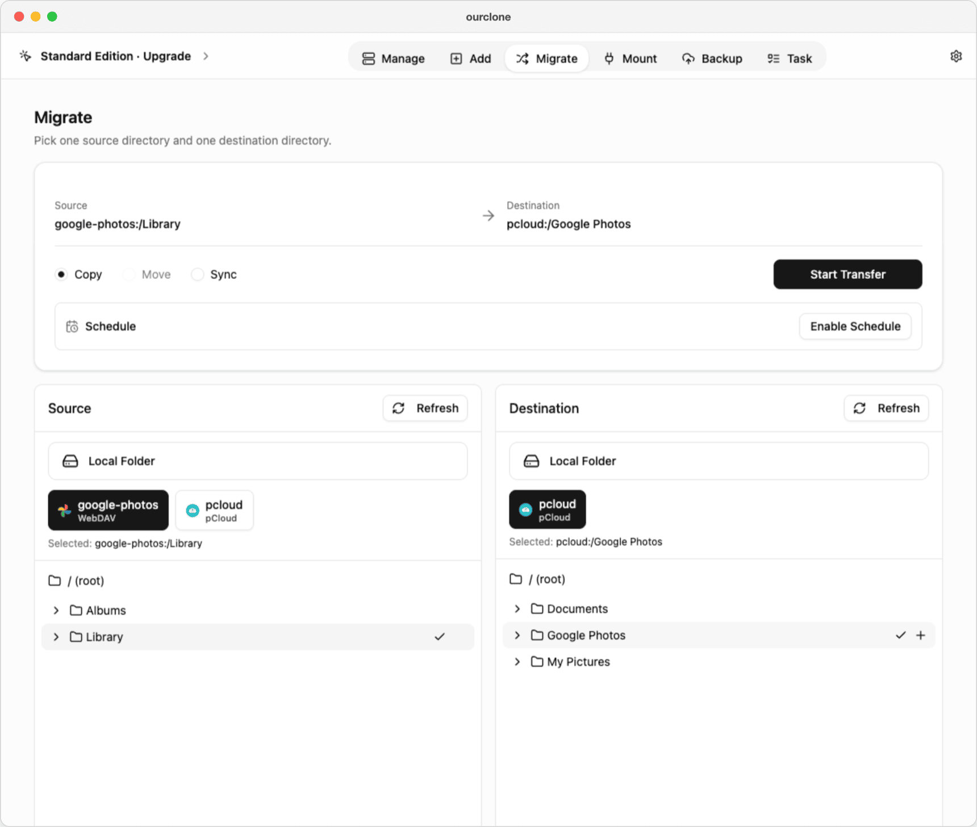Click the Albums folder icon
The image size is (977, 827).
point(76,610)
